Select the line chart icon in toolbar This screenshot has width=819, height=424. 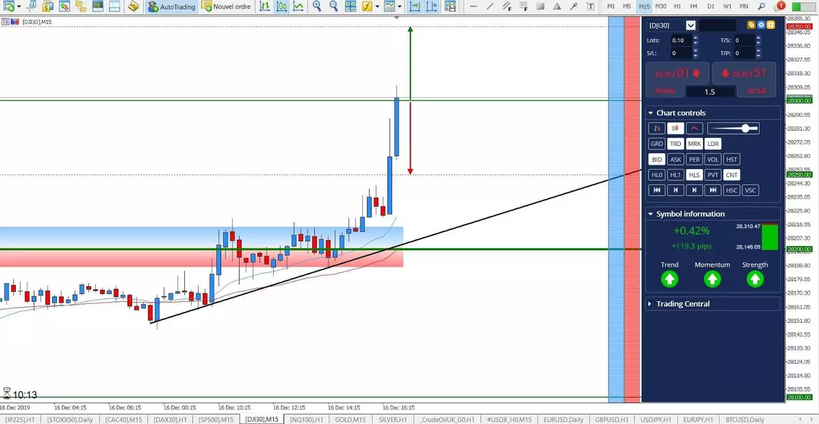pyautogui.click(x=299, y=6)
